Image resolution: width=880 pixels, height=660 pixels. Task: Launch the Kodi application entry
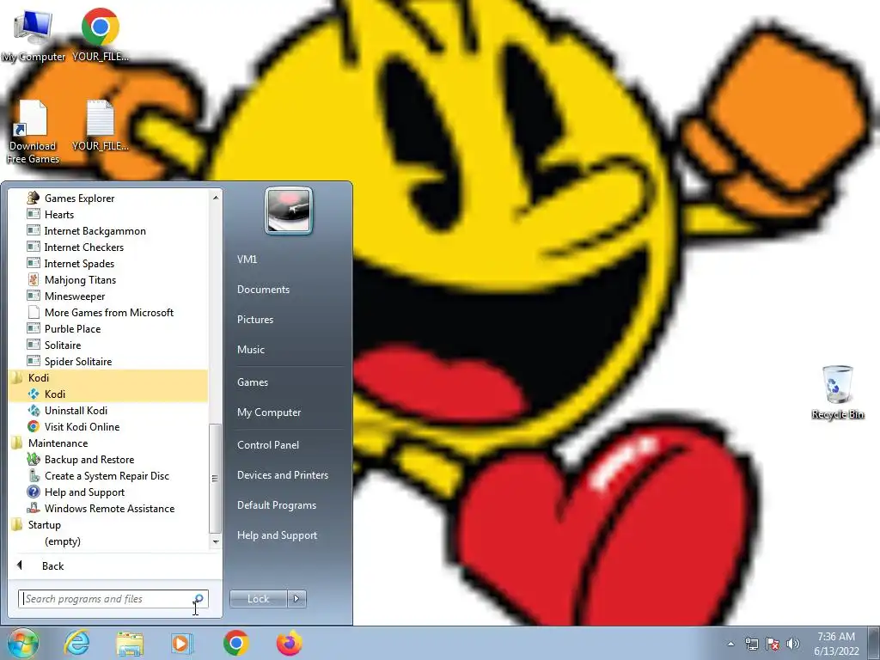point(54,394)
